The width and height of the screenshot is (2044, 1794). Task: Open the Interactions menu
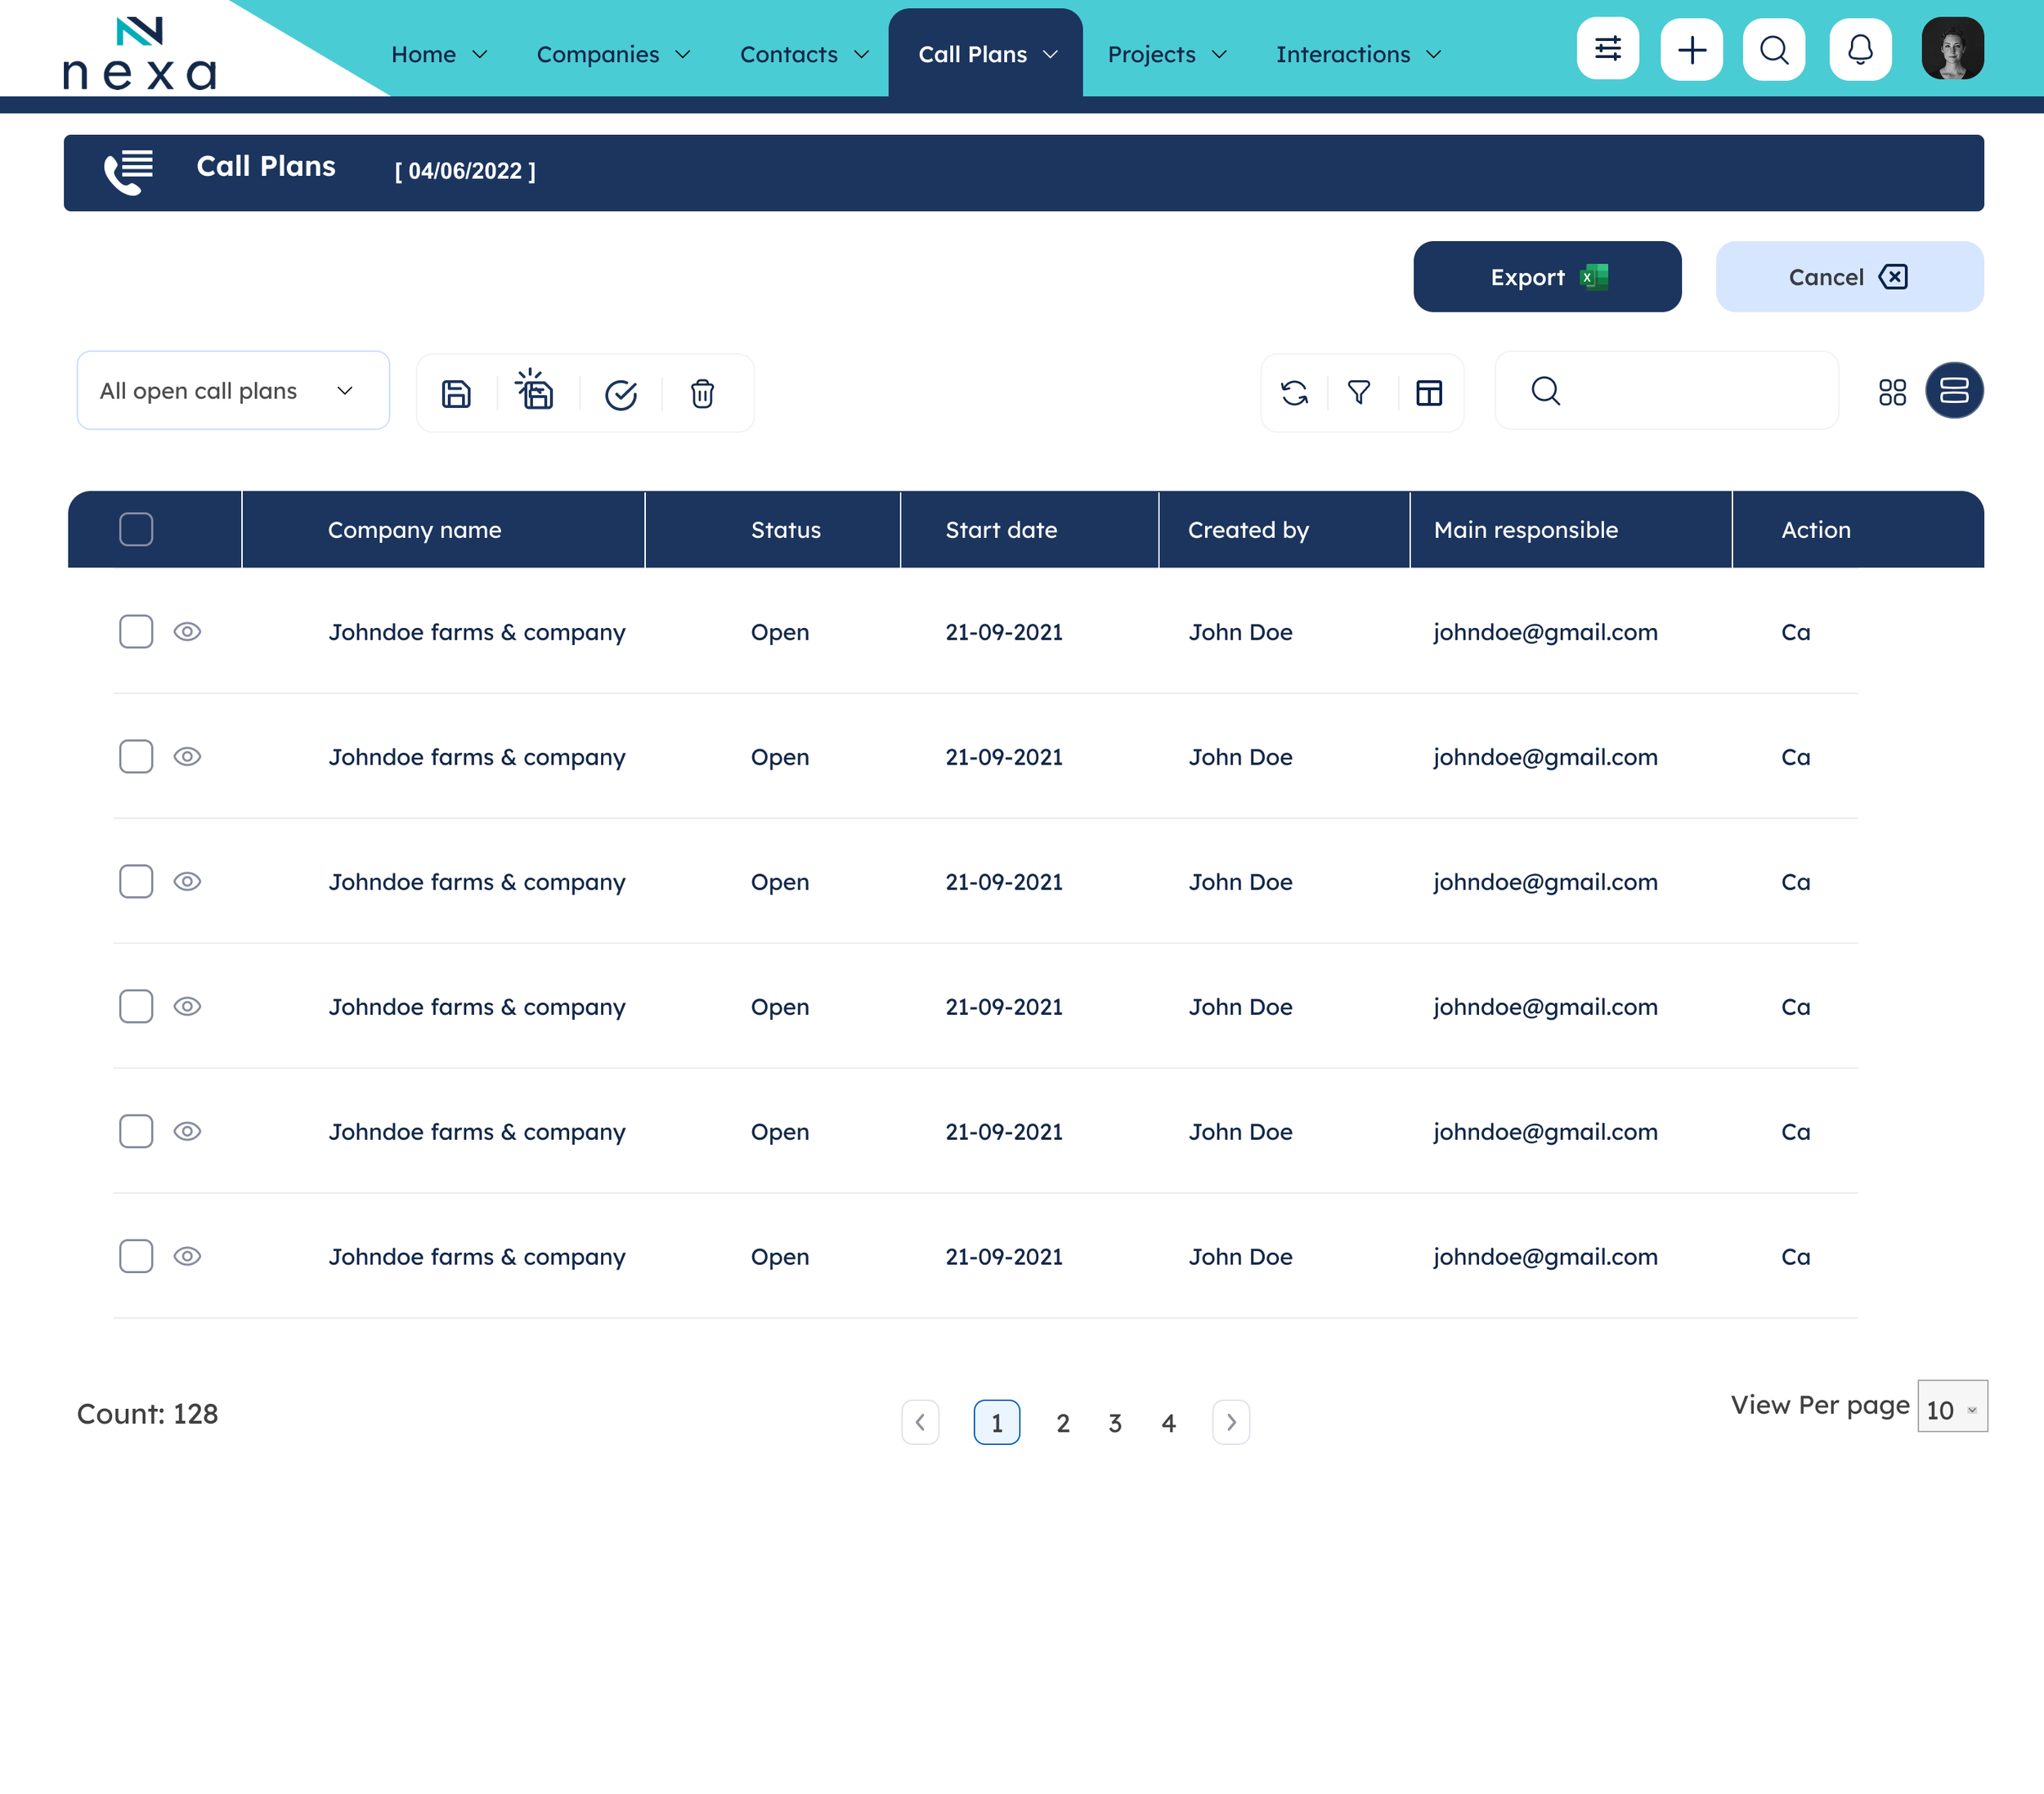click(x=1357, y=54)
